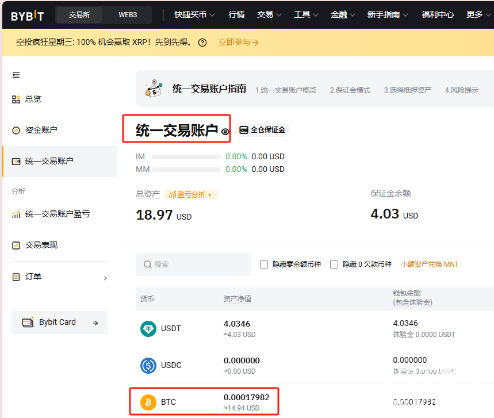Click the MM margin progress bar
This screenshot has height=418, width=494.
pos(186,170)
